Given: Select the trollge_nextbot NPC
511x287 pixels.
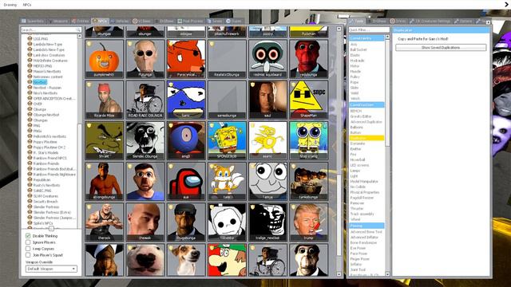Looking at the screenshot, I should [x=267, y=222].
